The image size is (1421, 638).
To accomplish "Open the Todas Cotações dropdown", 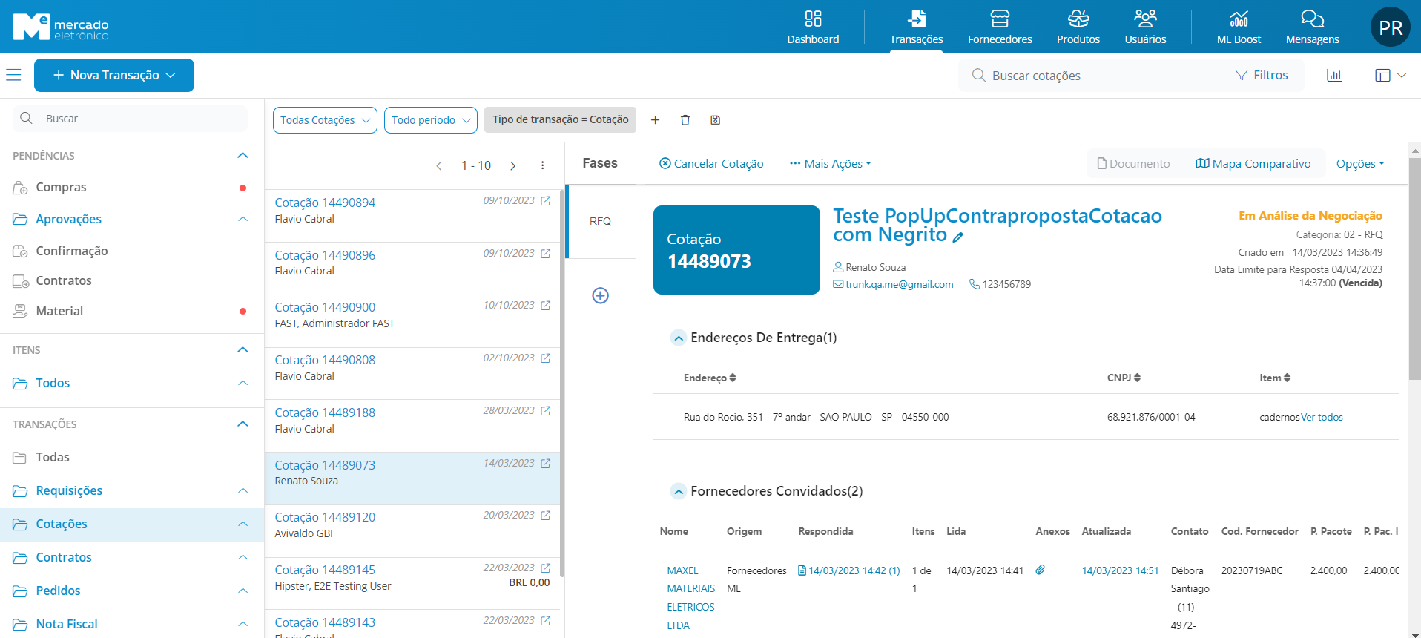I will pyautogui.click(x=325, y=120).
